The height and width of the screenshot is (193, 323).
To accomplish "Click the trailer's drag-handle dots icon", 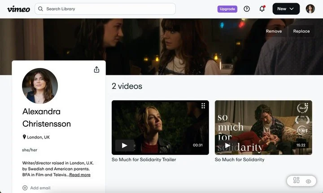I will coord(203,106).
